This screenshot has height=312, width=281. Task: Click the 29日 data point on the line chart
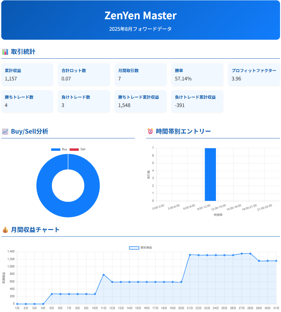click(259, 261)
